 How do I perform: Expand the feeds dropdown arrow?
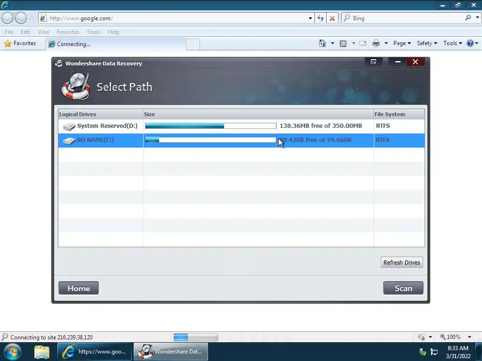353,43
